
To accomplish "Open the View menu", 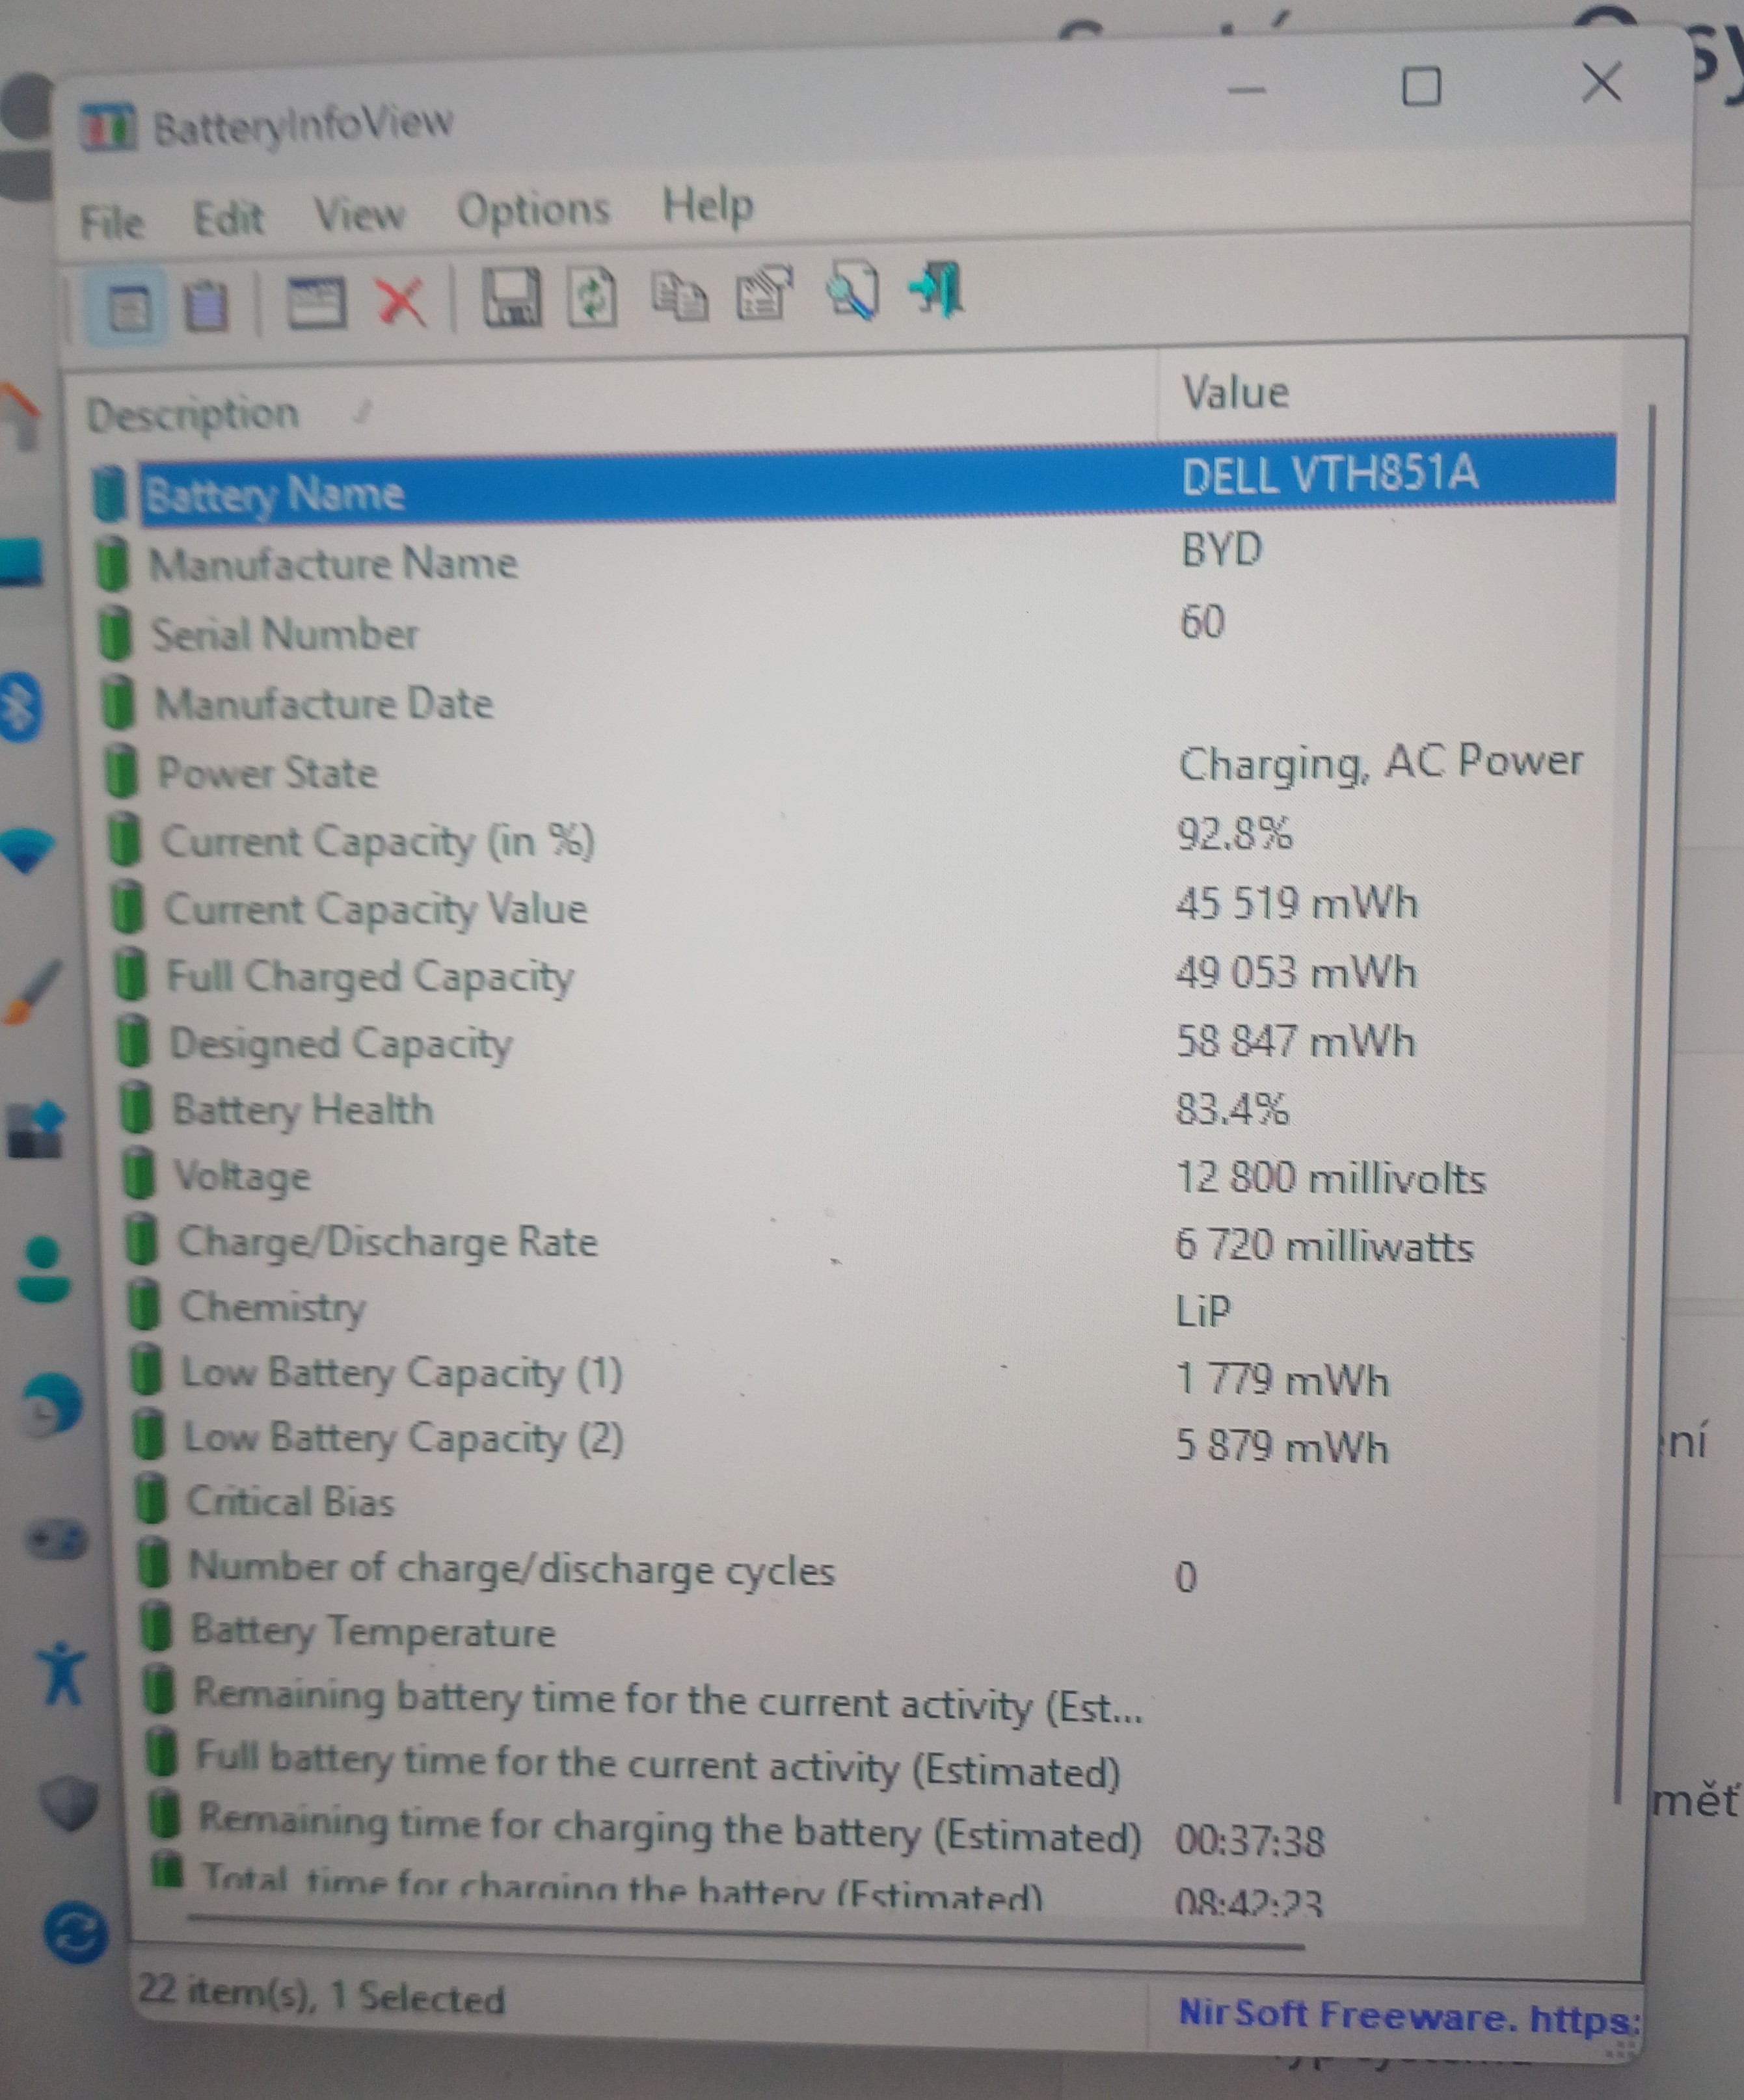I will tap(359, 214).
